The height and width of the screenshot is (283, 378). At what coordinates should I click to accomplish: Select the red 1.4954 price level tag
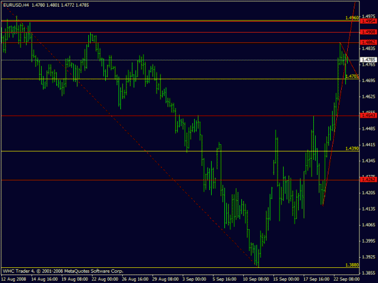coord(368,21)
